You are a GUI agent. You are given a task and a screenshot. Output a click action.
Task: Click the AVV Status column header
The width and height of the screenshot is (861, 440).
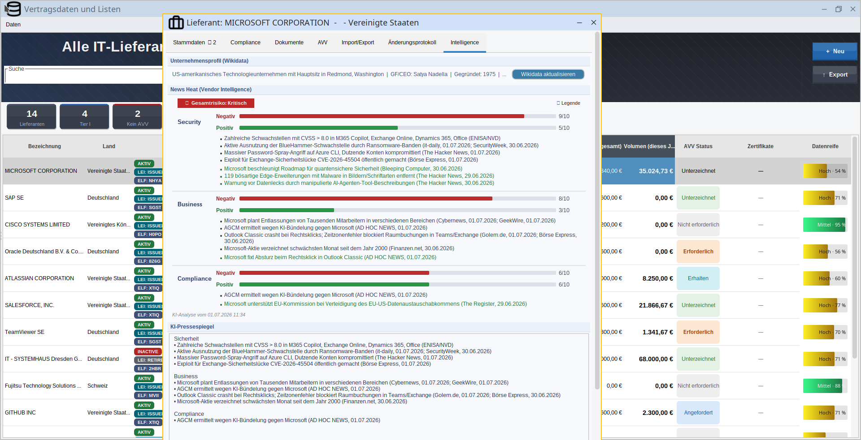pos(698,146)
